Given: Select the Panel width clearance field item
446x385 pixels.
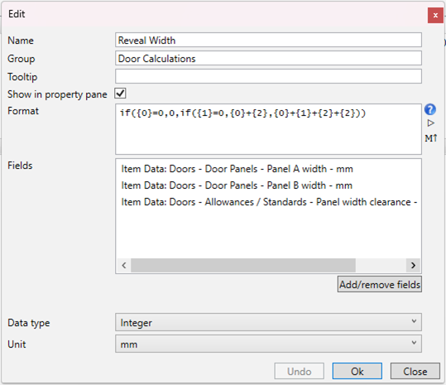Looking at the screenshot, I should (268, 202).
